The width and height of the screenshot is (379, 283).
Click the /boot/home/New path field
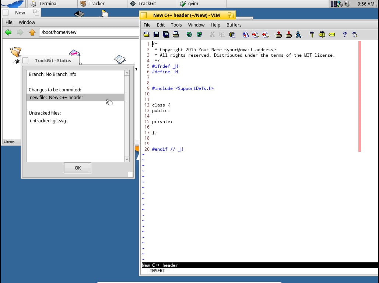point(88,32)
